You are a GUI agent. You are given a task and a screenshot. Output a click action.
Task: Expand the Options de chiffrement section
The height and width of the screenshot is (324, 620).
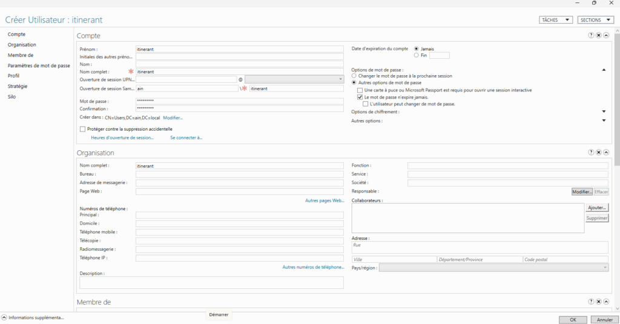604,111
